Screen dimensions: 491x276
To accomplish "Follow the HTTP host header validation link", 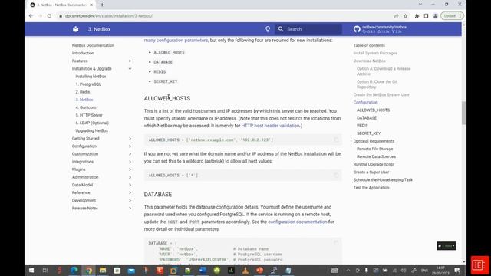I will point(270,126).
